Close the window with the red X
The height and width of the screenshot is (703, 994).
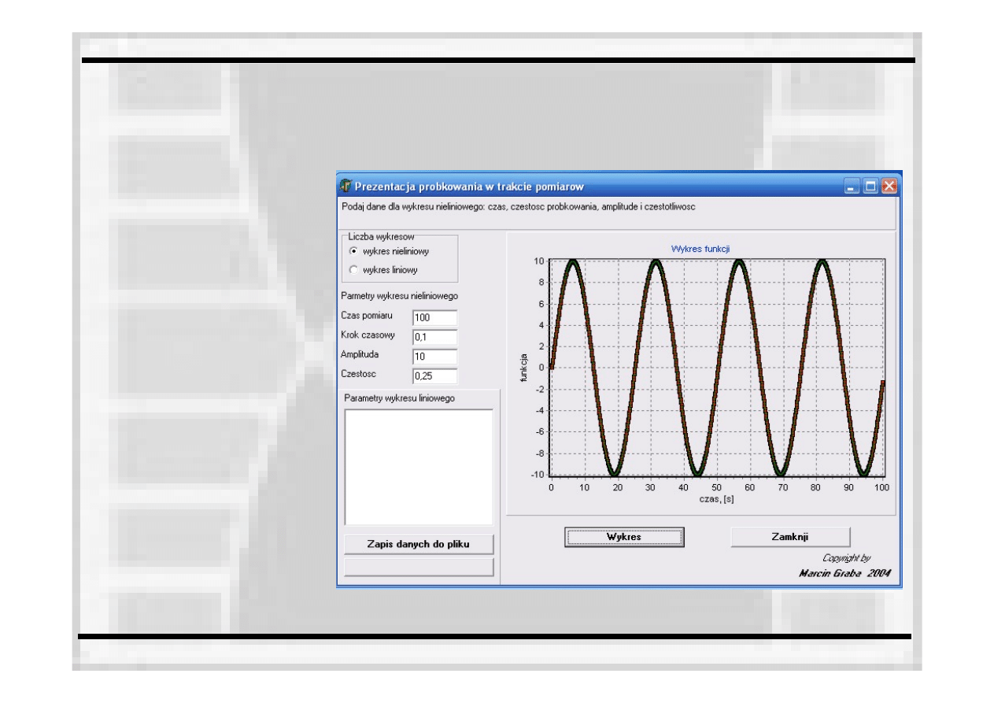point(889,187)
